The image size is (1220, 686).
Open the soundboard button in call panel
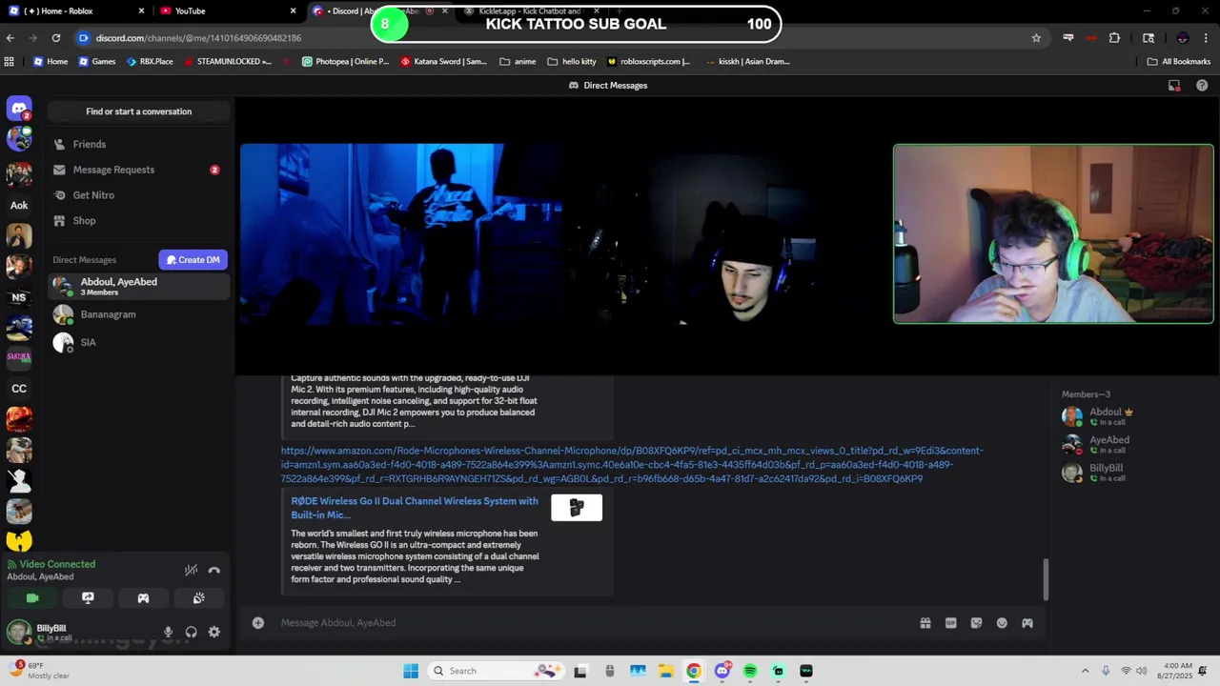click(x=198, y=598)
